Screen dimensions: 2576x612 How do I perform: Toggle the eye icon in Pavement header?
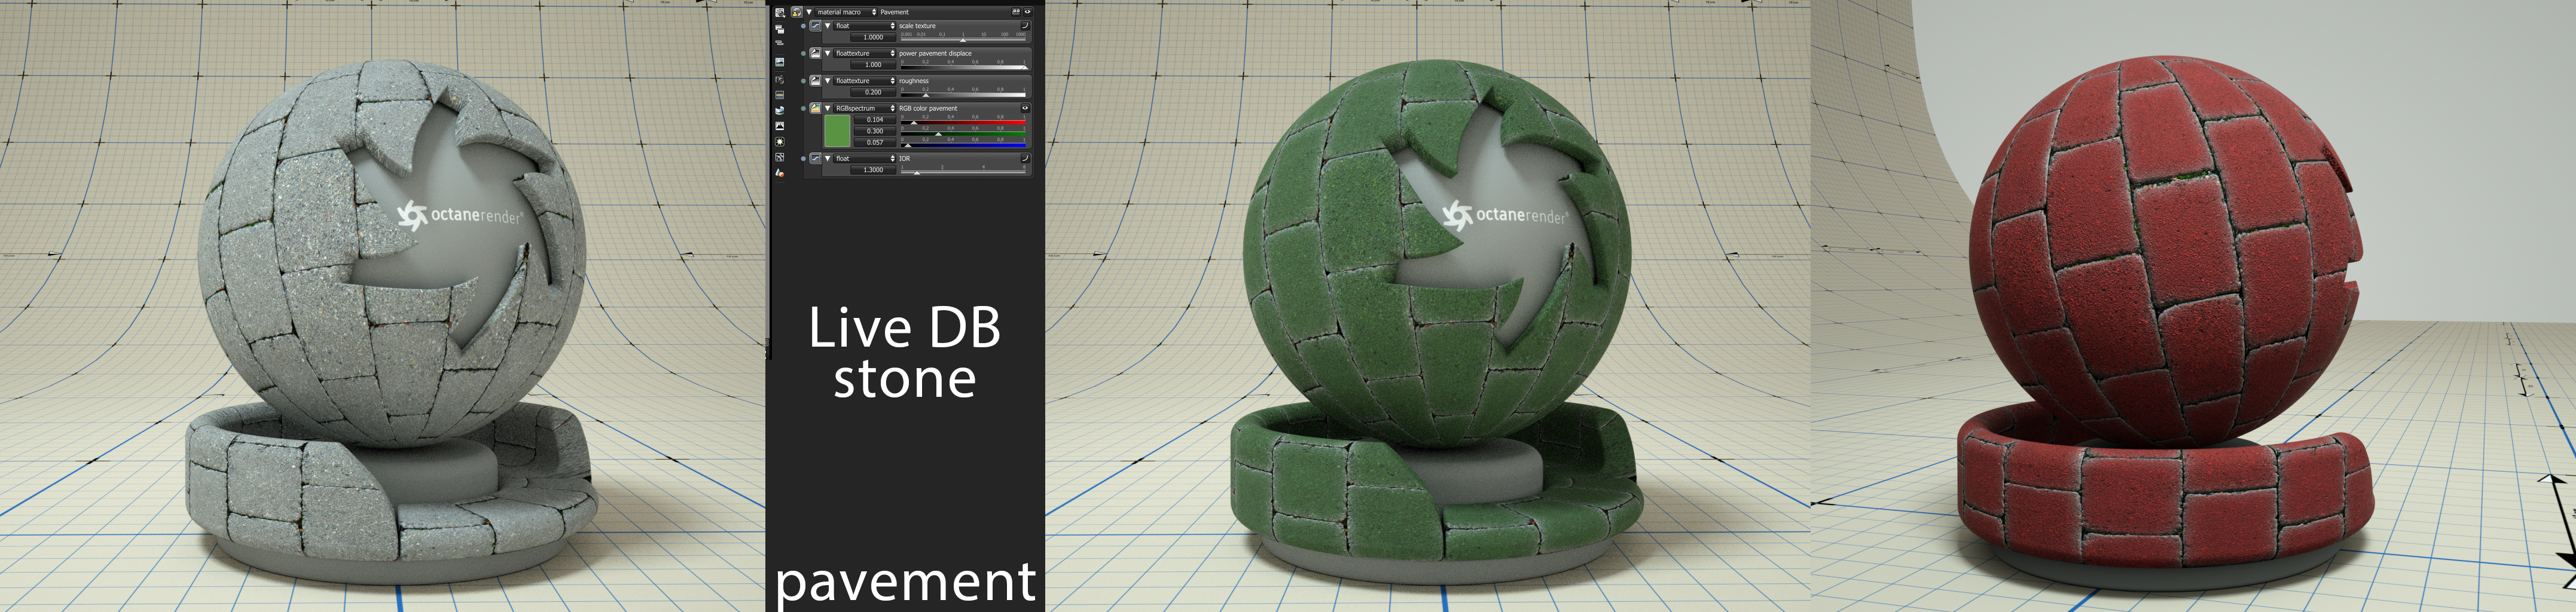pyautogui.click(x=1027, y=12)
